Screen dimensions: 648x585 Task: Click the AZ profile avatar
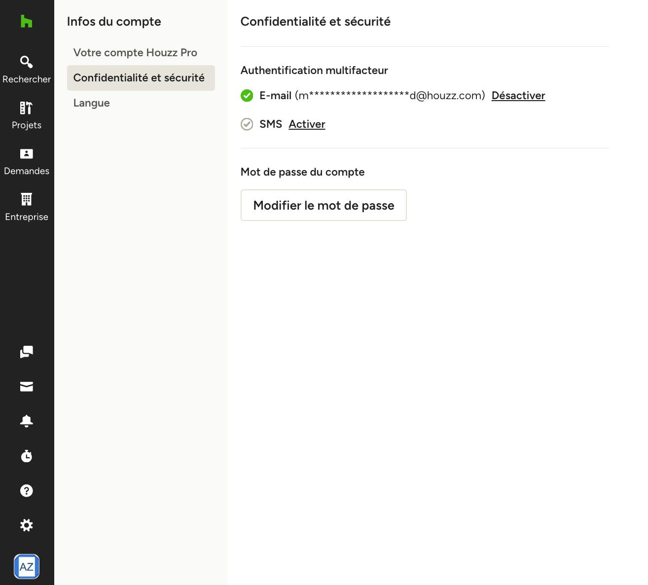pos(27,566)
